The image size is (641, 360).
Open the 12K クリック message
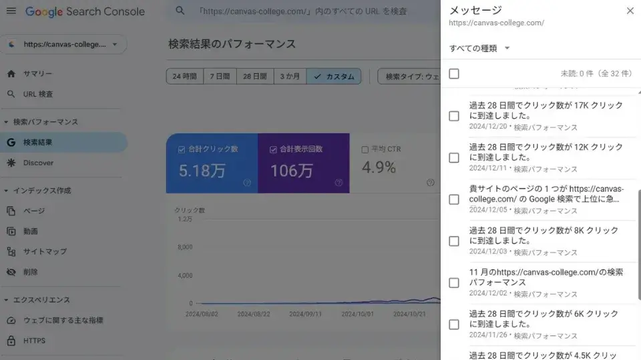point(546,158)
